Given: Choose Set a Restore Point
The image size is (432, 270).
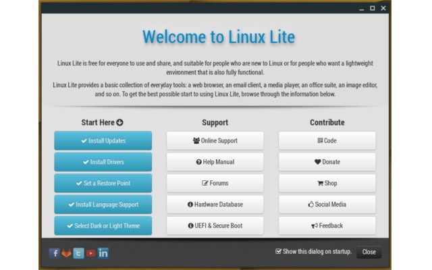Looking at the screenshot, I should tap(103, 183).
